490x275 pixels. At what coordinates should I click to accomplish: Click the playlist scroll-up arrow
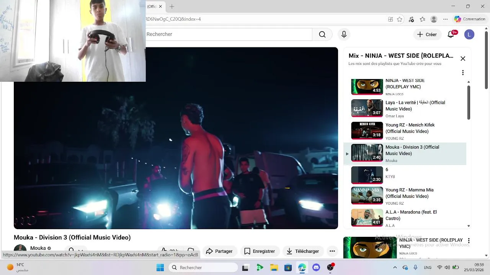469,82
